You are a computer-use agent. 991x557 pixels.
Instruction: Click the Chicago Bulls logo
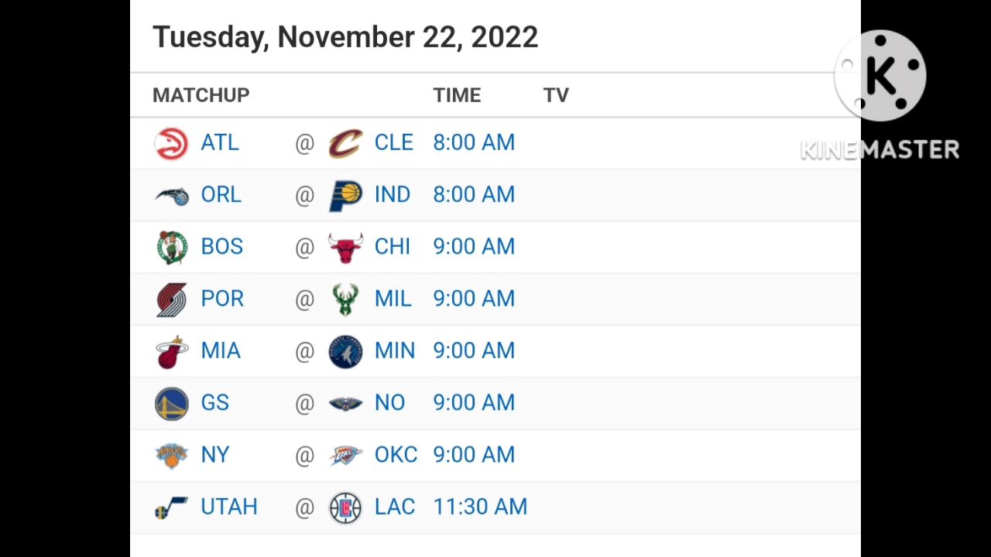click(x=345, y=248)
